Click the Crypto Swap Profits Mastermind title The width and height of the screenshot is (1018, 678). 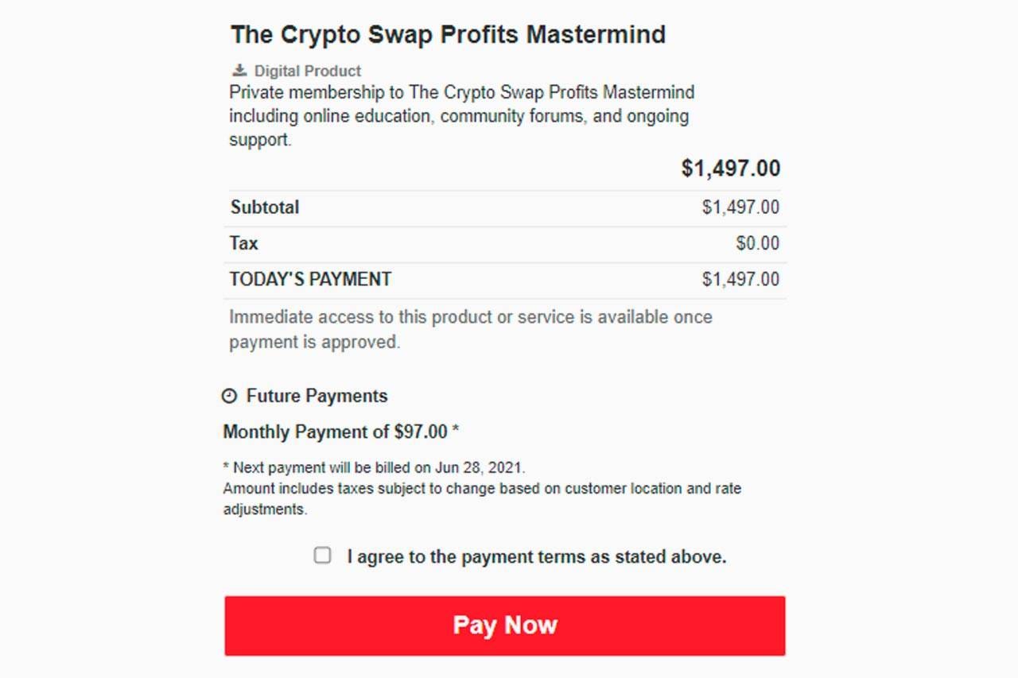pyautogui.click(x=448, y=34)
